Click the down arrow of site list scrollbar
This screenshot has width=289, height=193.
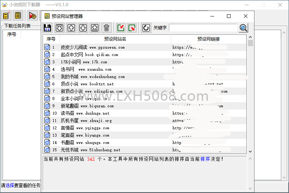point(250,152)
